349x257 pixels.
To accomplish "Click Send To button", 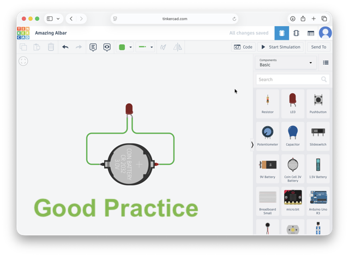I will (x=318, y=47).
